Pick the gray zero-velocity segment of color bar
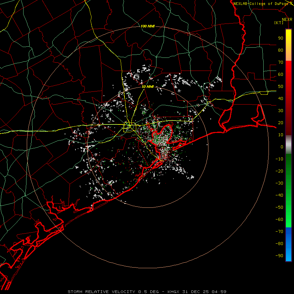Image resolution: width=294 pixels, height=294 pixels. point(288,145)
